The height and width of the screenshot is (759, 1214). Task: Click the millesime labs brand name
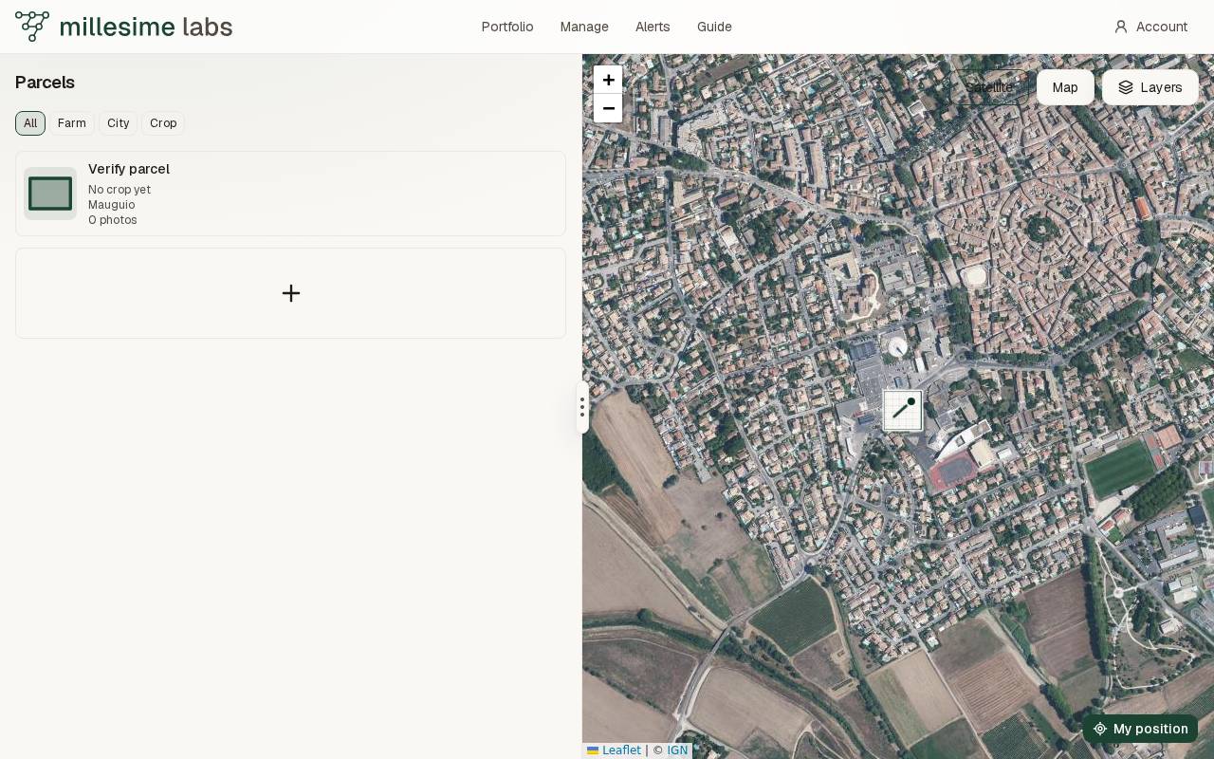click(x=146, y=27)
